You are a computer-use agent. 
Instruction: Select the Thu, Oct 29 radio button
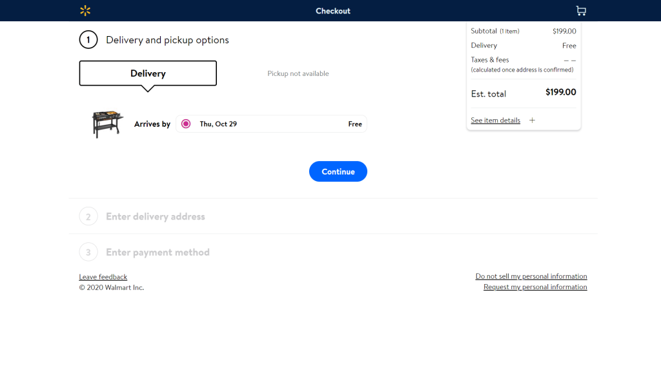(x=186, y=124)
